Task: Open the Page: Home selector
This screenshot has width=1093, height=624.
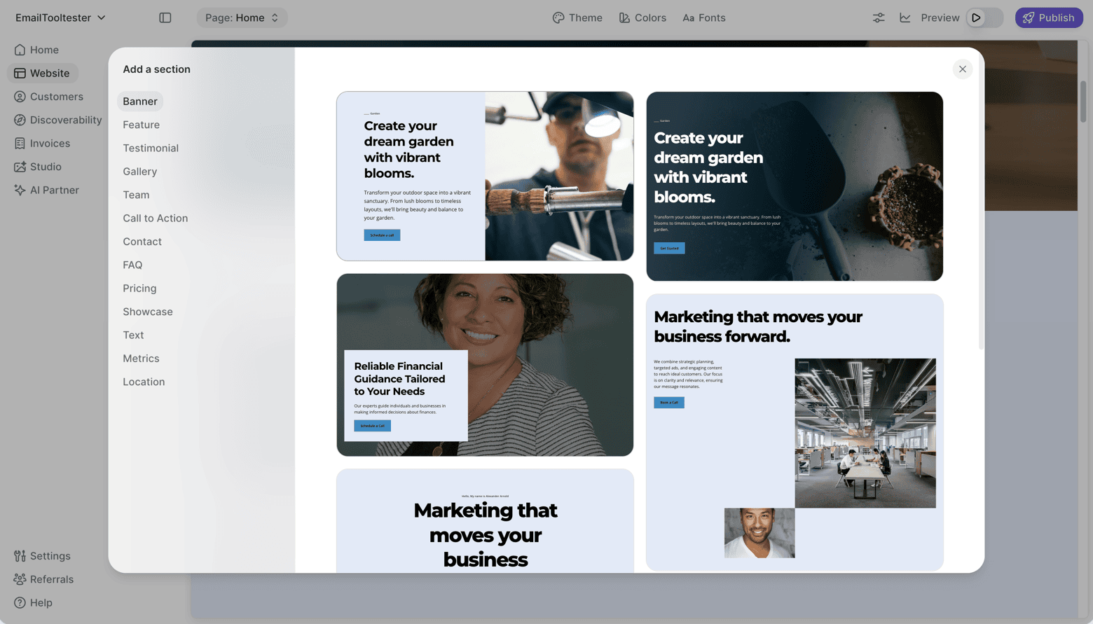Action: click(x=242, y=18)
